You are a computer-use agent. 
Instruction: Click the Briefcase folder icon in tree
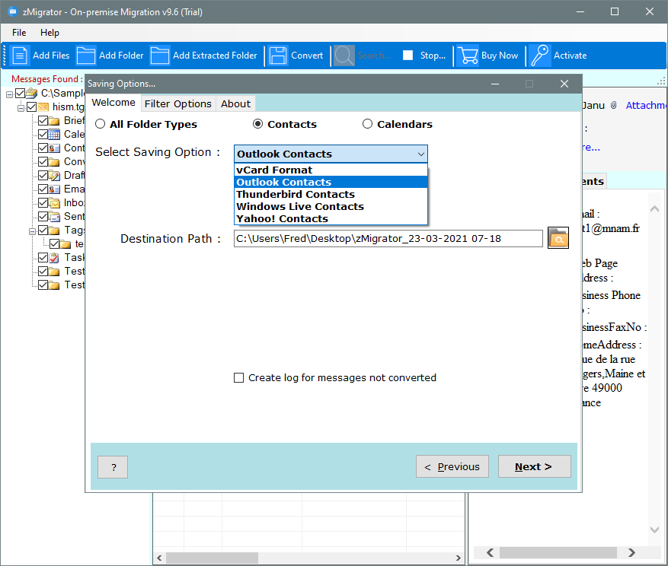54,121
